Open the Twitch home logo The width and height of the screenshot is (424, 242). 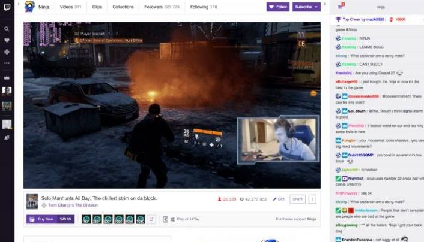(7, 7)
